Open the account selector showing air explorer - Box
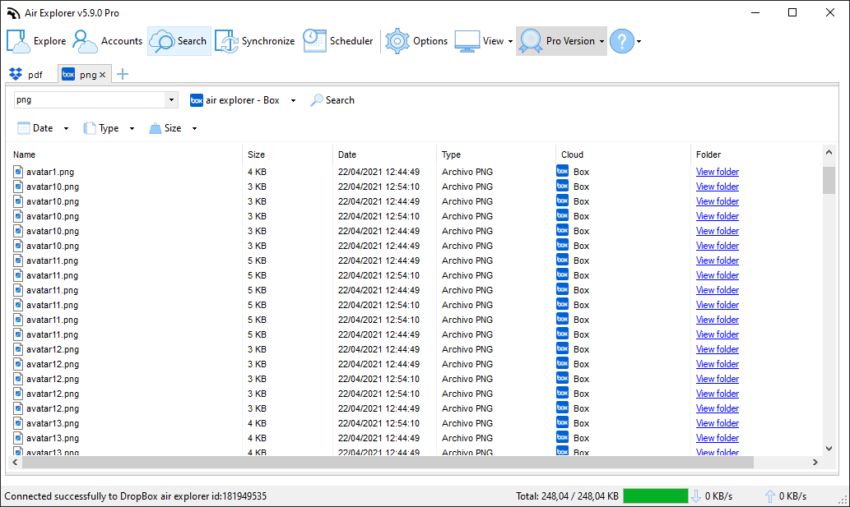 (x=242, y=99)
